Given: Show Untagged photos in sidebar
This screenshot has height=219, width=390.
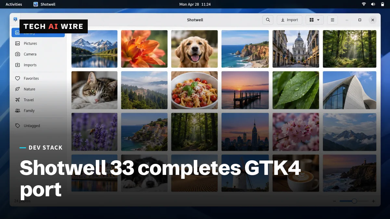Looking at the screenshot, I should [38, 126].
